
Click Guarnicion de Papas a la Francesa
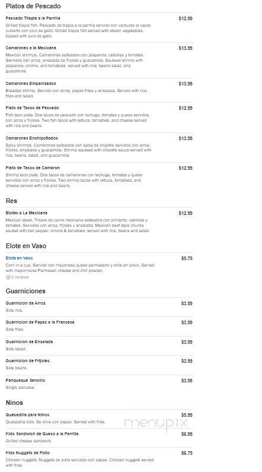click(x=40, y=322)
